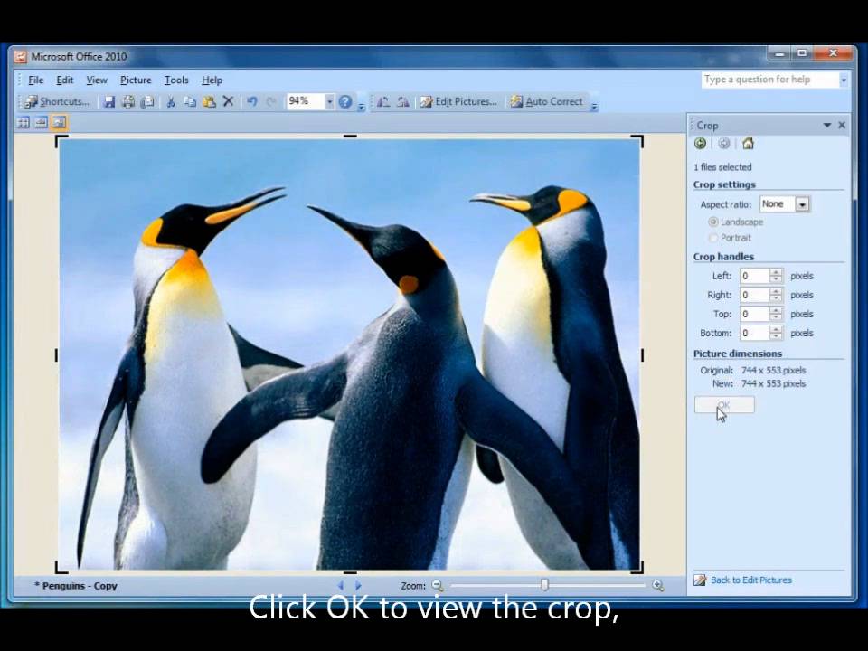Image resolution: width=868 pixels, height=651 pixels.
Task: Open the Aspect ratio dropdown
Action: coord(802,204)
